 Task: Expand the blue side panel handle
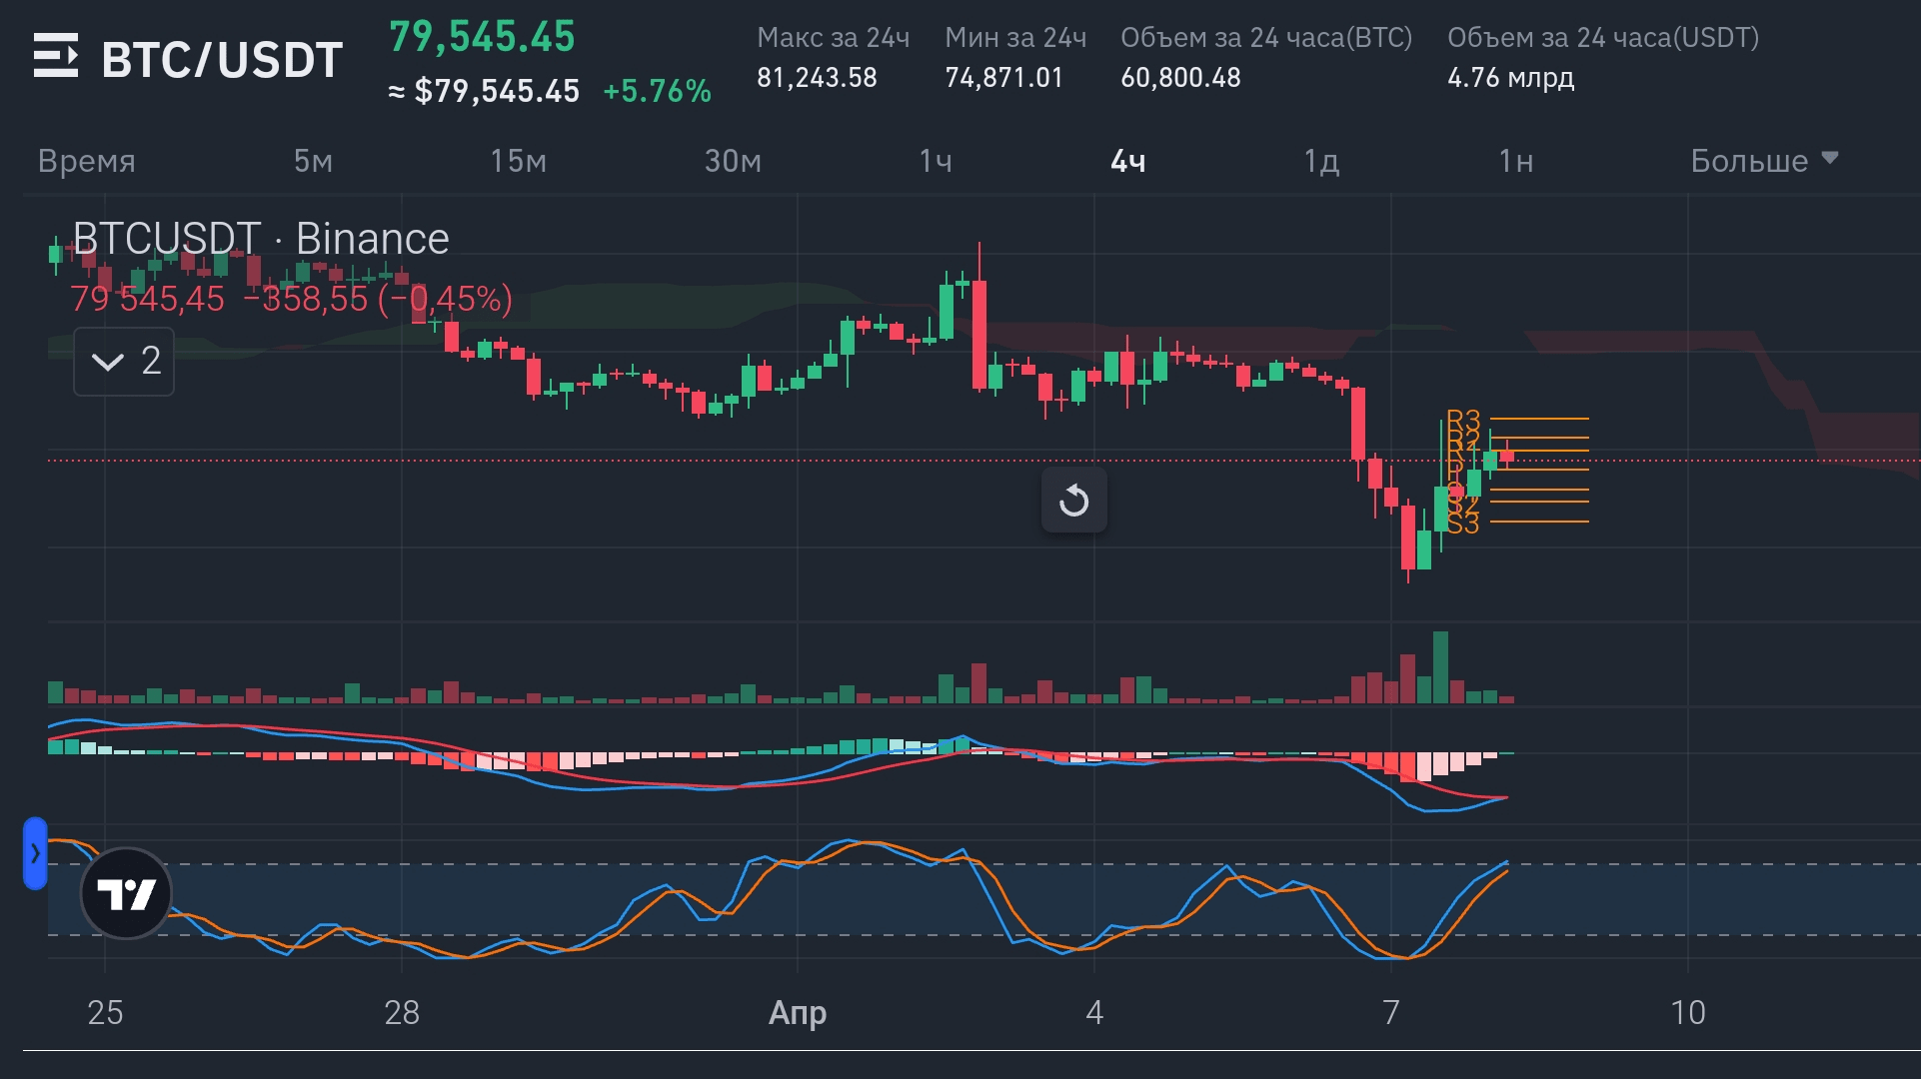pyautogui.click(x=35, y=853)
